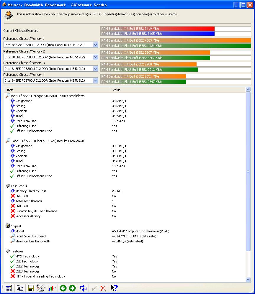This screenshot has height=294, width=255.
Task: Select the Features heading row
Action: 125,251
